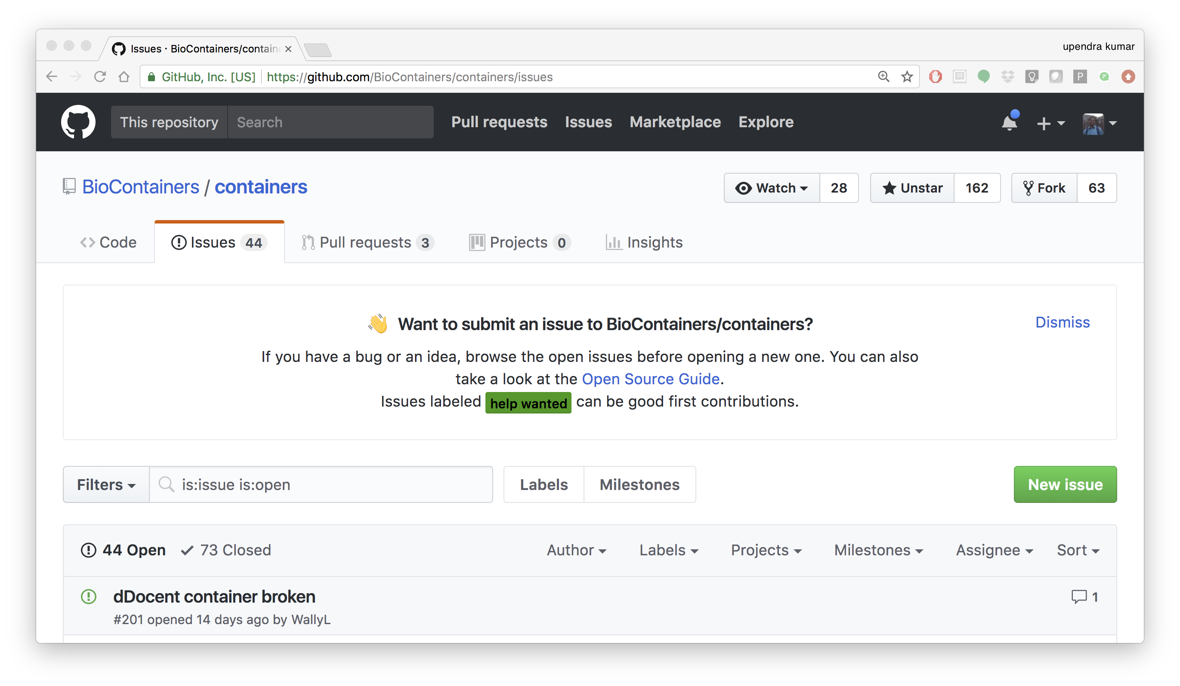Click the GitHub Octocat logo
The image size is (1180, 686).
coord(78,122)
